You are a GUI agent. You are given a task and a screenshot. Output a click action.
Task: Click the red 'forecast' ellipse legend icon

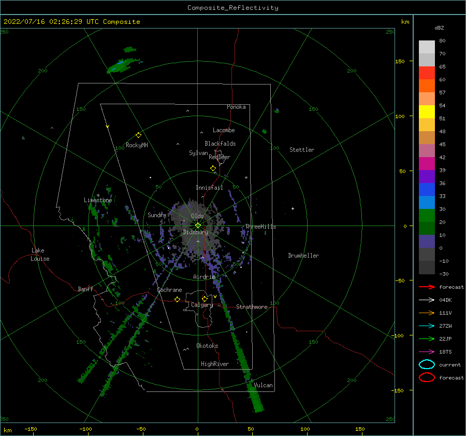427,377
